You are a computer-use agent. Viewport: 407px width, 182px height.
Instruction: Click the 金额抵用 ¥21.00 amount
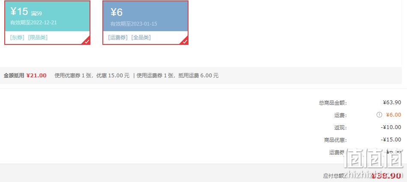[36, 76]
